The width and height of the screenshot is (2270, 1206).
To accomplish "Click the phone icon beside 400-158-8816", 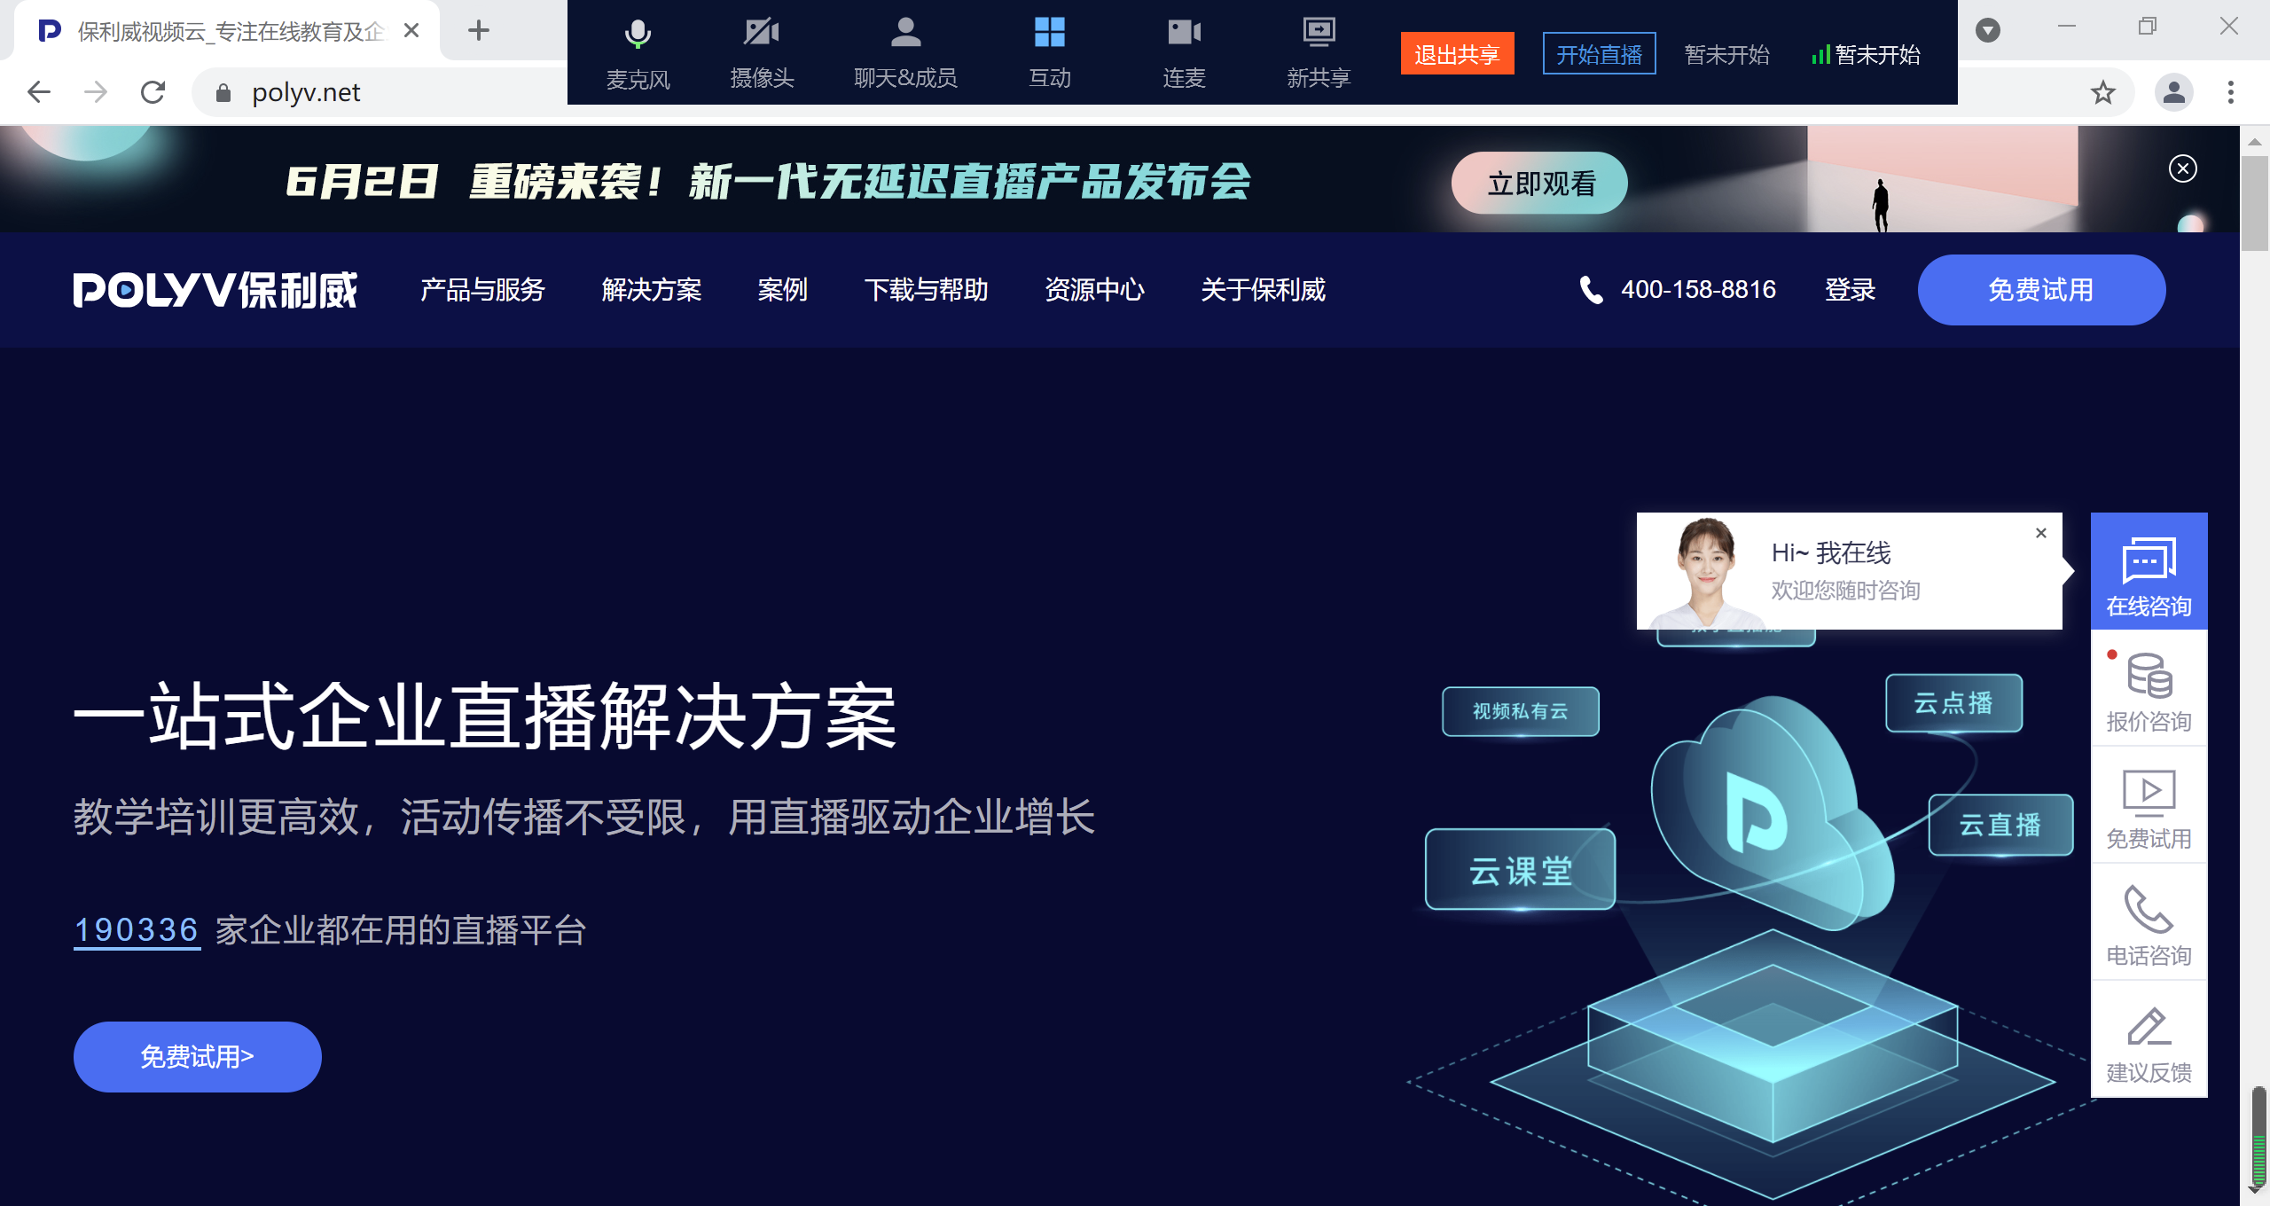I will [x=1592, y=290].
